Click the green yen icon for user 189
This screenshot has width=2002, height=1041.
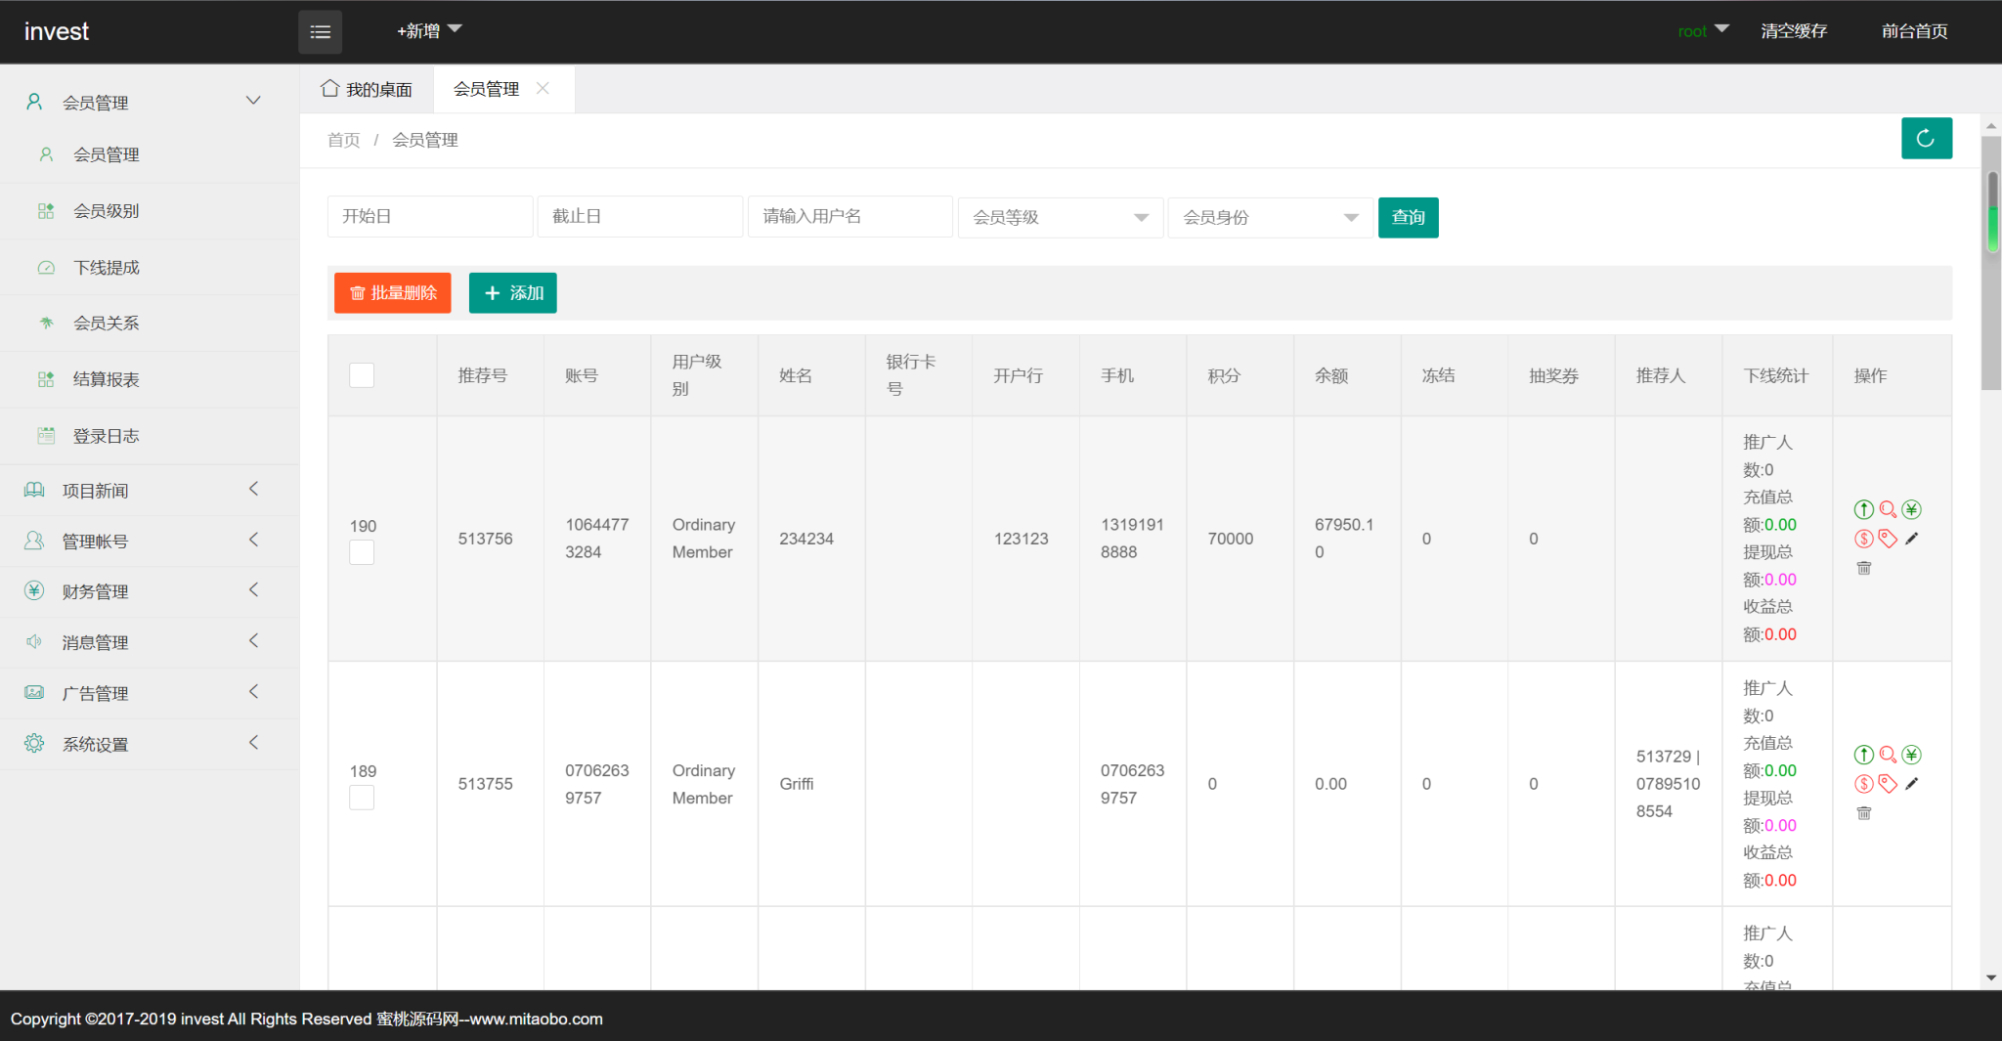click(x=1911, y=755)
